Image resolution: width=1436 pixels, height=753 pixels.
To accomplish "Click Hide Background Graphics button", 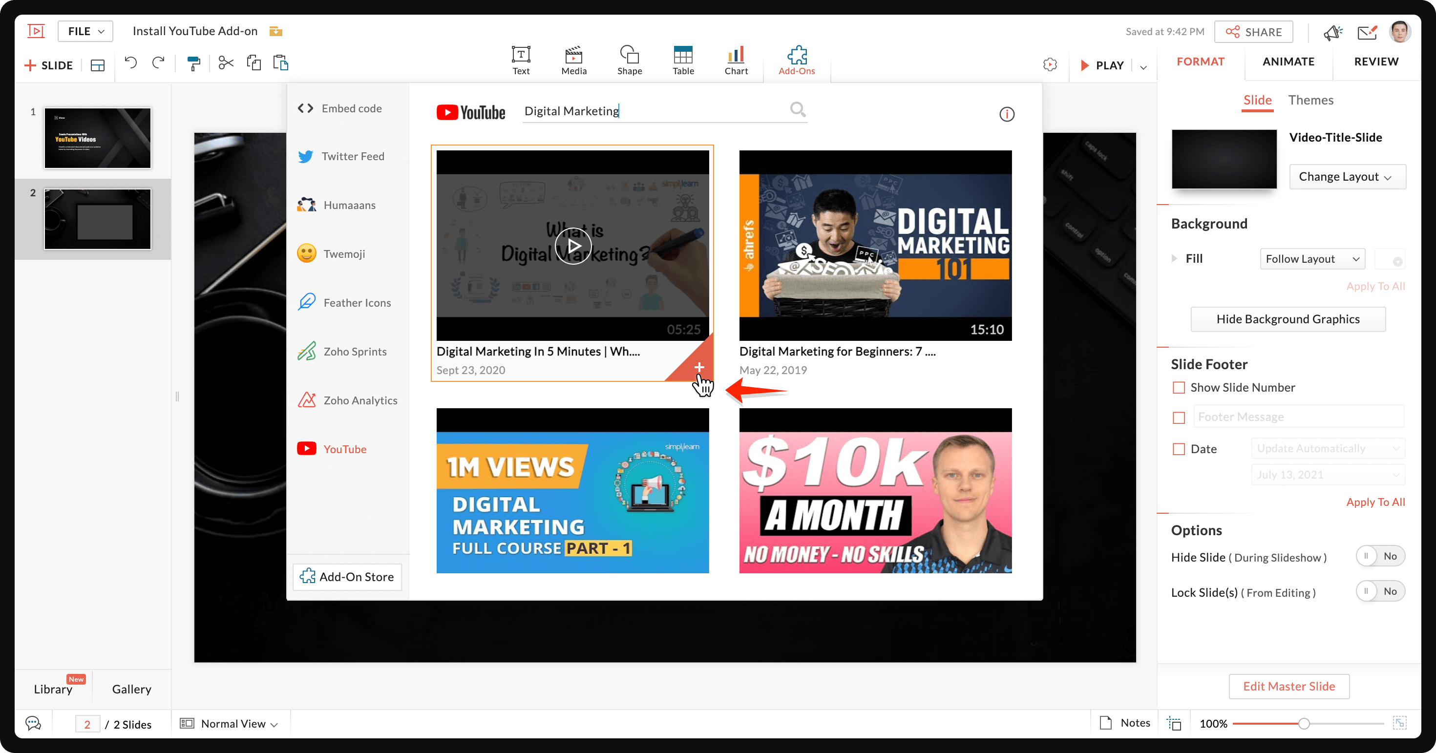I will tap(1287, 319).
